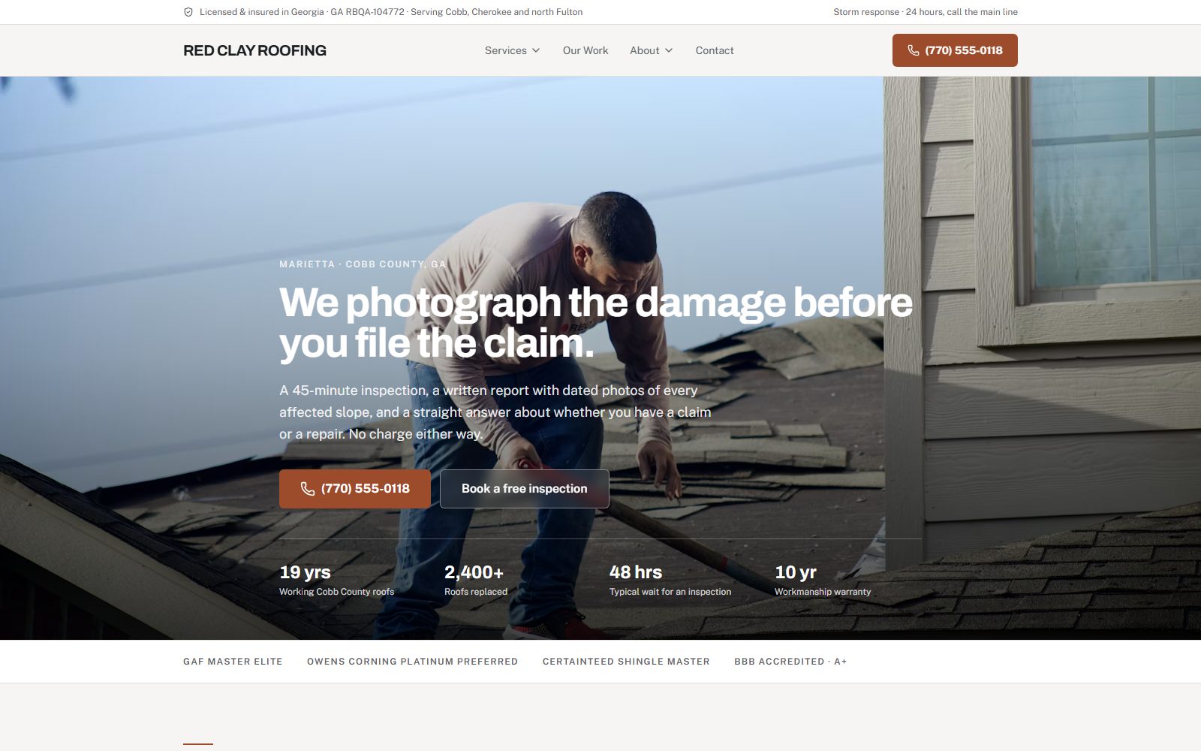The width and height of the screenshot is (1201, 751).
Task: Click the 45-minute inspection description paragraph
Action: point(495,412)
